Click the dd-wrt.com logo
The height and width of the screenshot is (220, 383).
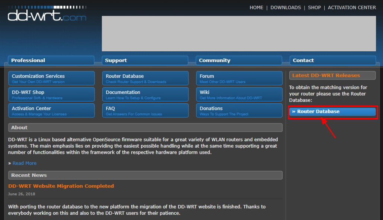pyautogui.click(x=47, y=13)
